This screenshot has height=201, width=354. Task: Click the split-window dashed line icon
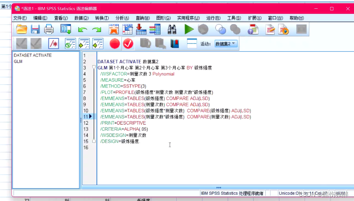(x=192, y=43)
